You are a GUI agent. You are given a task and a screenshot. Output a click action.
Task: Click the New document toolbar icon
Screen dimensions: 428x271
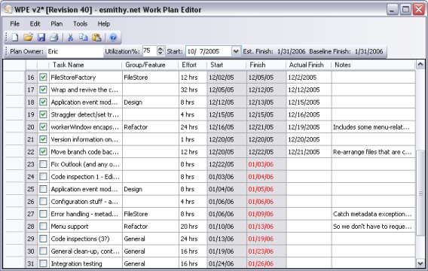click(15, 38)
